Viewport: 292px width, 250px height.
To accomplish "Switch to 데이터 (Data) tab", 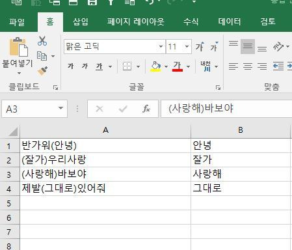I will pyautogui.click(x=230, y=21).
